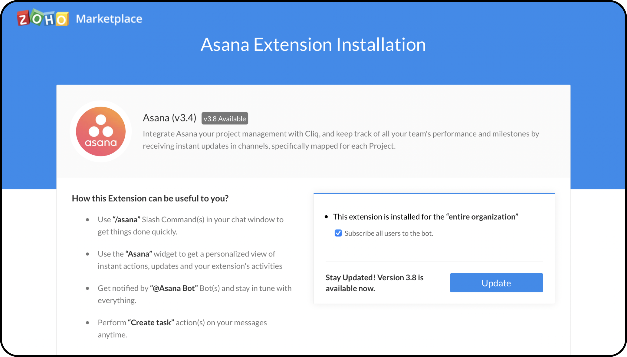The width and height of the screenshot is (627, 357).
Task: Click the Asana (v3.4) extension title
Action: click(169, 118)
